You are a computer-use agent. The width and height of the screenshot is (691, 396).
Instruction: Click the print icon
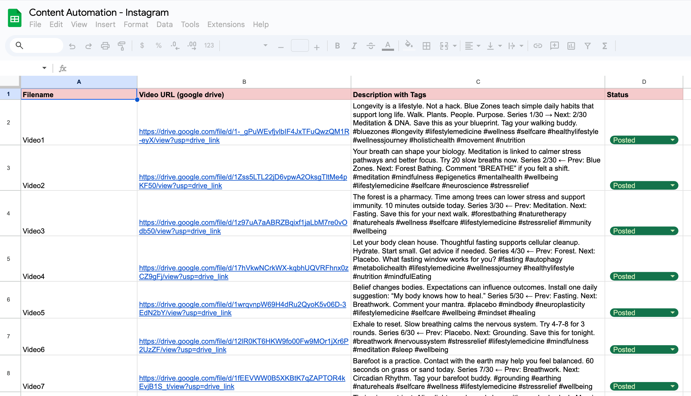(x=105, y=46)
